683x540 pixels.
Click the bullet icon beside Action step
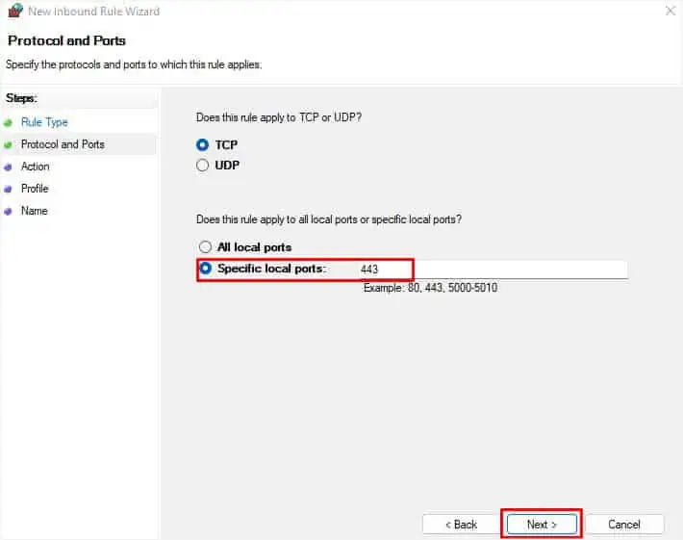pyautogui.click(x=9, y=167)
